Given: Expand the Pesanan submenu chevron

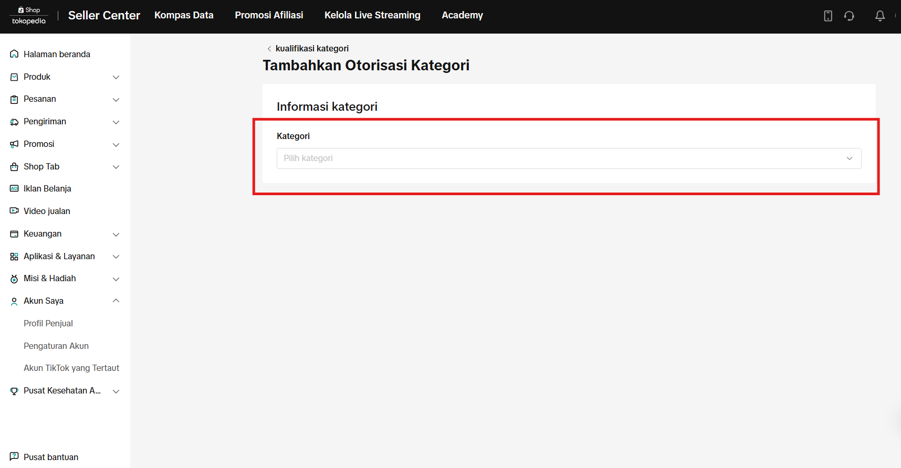Looking at the screenshot, I should coord(116,100).
